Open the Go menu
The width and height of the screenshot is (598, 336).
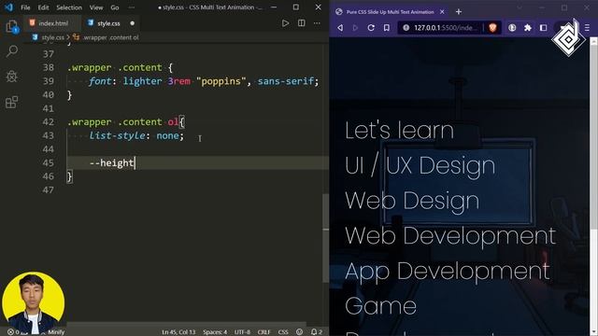[x=115, y=7]
